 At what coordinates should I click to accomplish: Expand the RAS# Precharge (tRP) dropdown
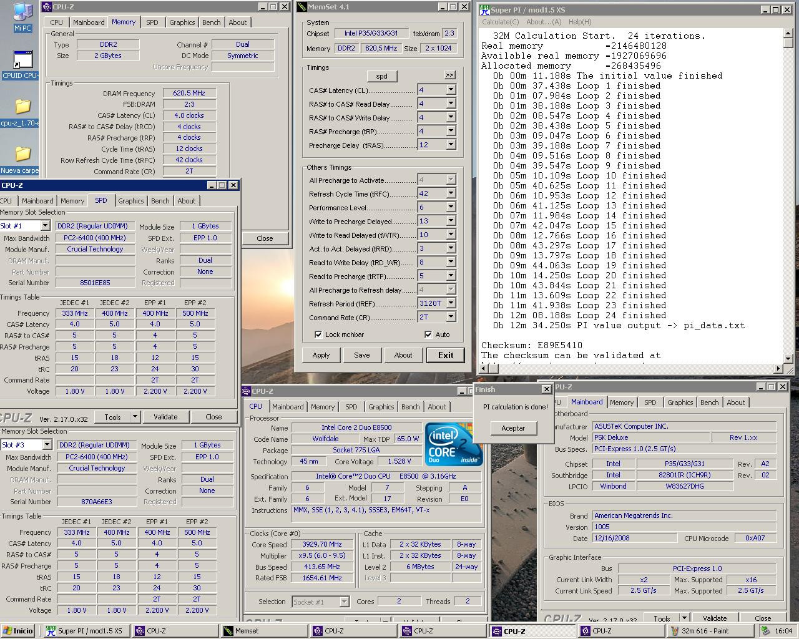(451, 131)
